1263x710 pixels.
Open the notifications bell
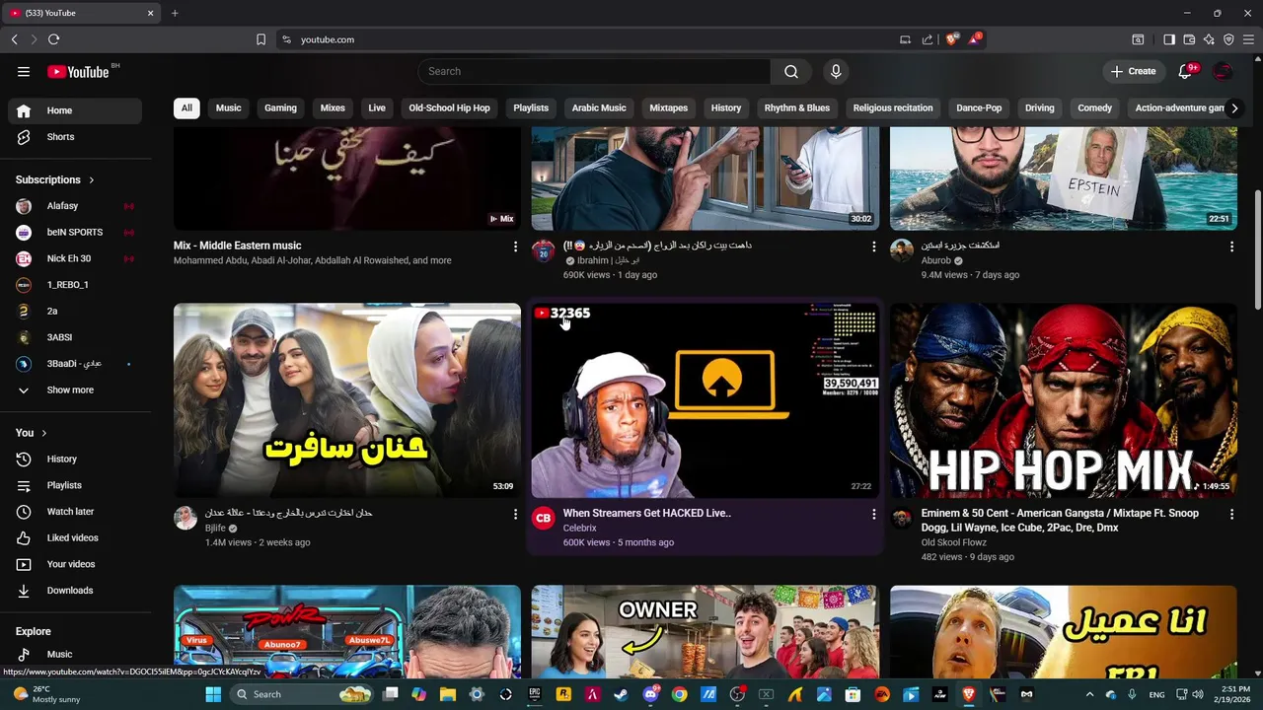point(1186,71)
